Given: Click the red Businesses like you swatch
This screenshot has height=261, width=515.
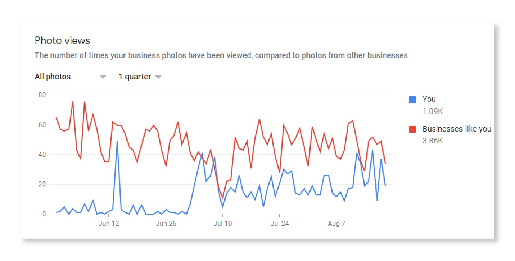Looking at the screenshot, I should [x=411, y=129].
